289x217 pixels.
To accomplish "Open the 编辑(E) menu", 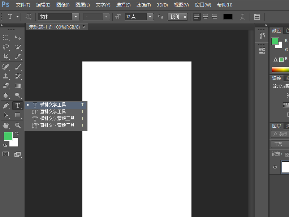I will 43,5.
